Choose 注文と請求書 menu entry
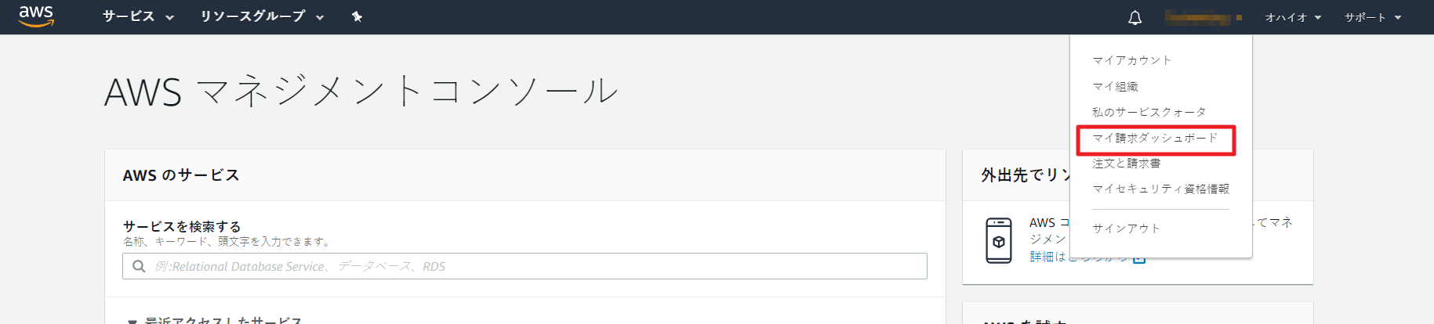Viewport: 1434px width, 324px height. [1126, 163]
